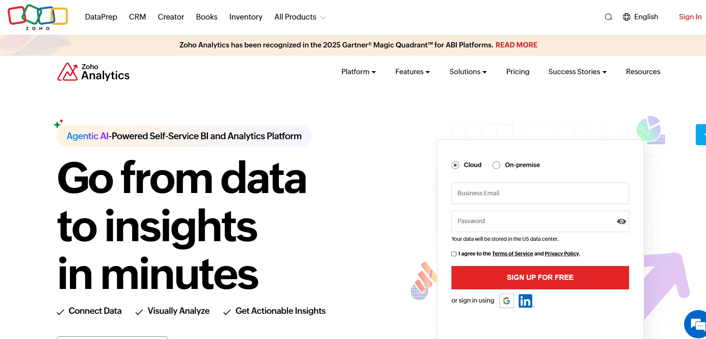Show the password with the eye icon

tap(622, 221)
